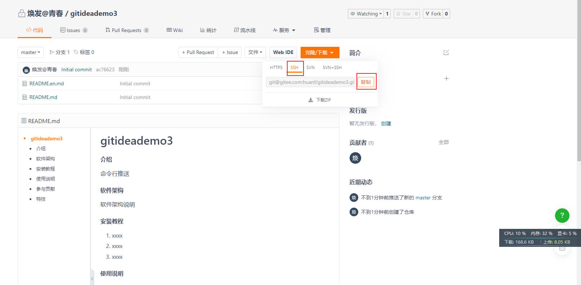Jump to 安装教程 in the outline
Image resolution: width=581 pixels, height=285 pixels.
(45, 169)
